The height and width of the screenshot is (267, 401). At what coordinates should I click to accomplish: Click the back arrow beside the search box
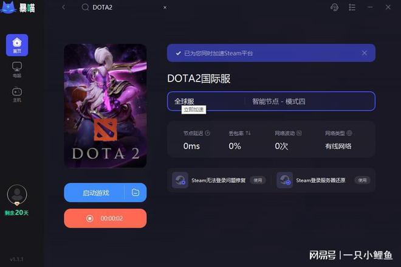click(x=64, y=7)
